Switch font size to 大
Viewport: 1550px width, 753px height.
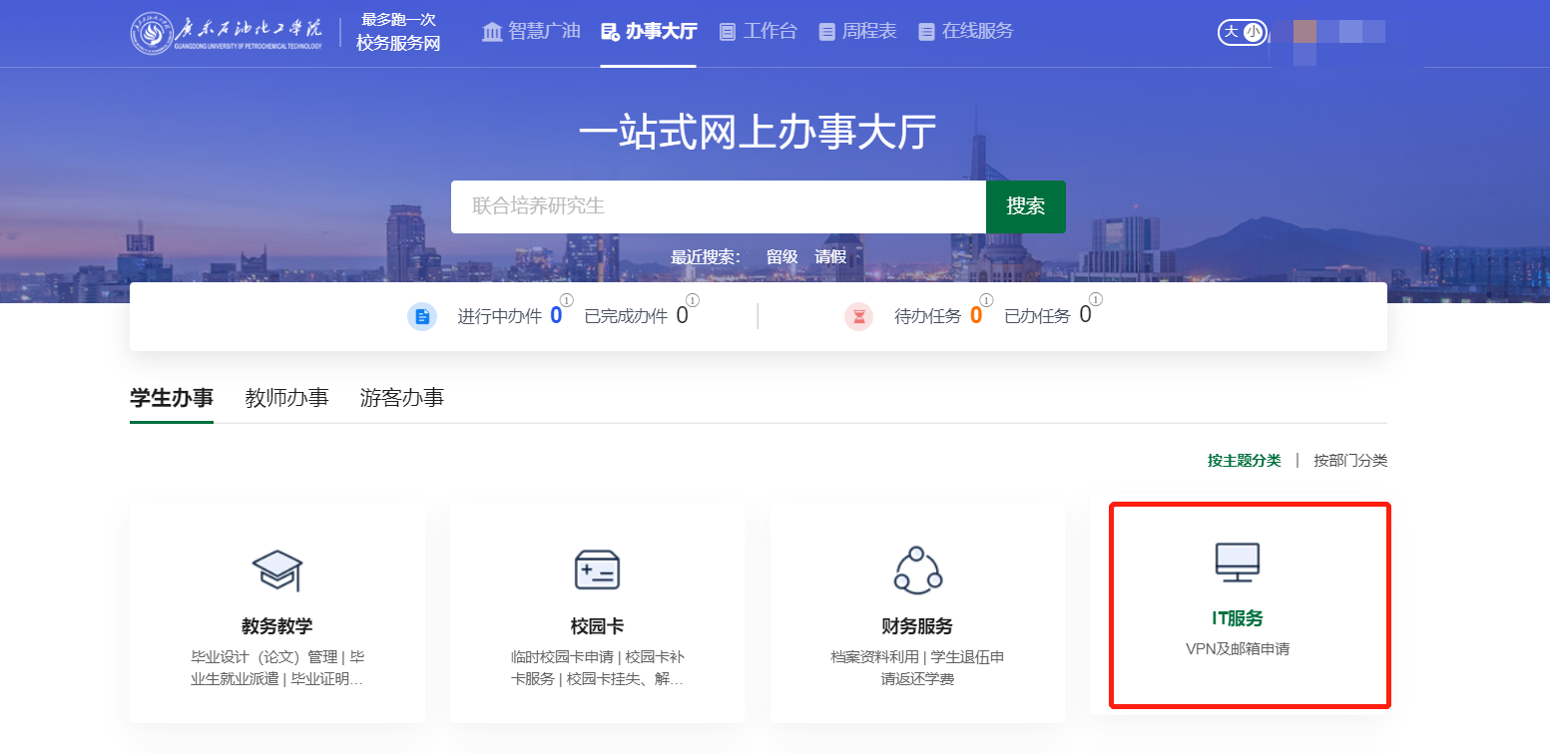1231,32
